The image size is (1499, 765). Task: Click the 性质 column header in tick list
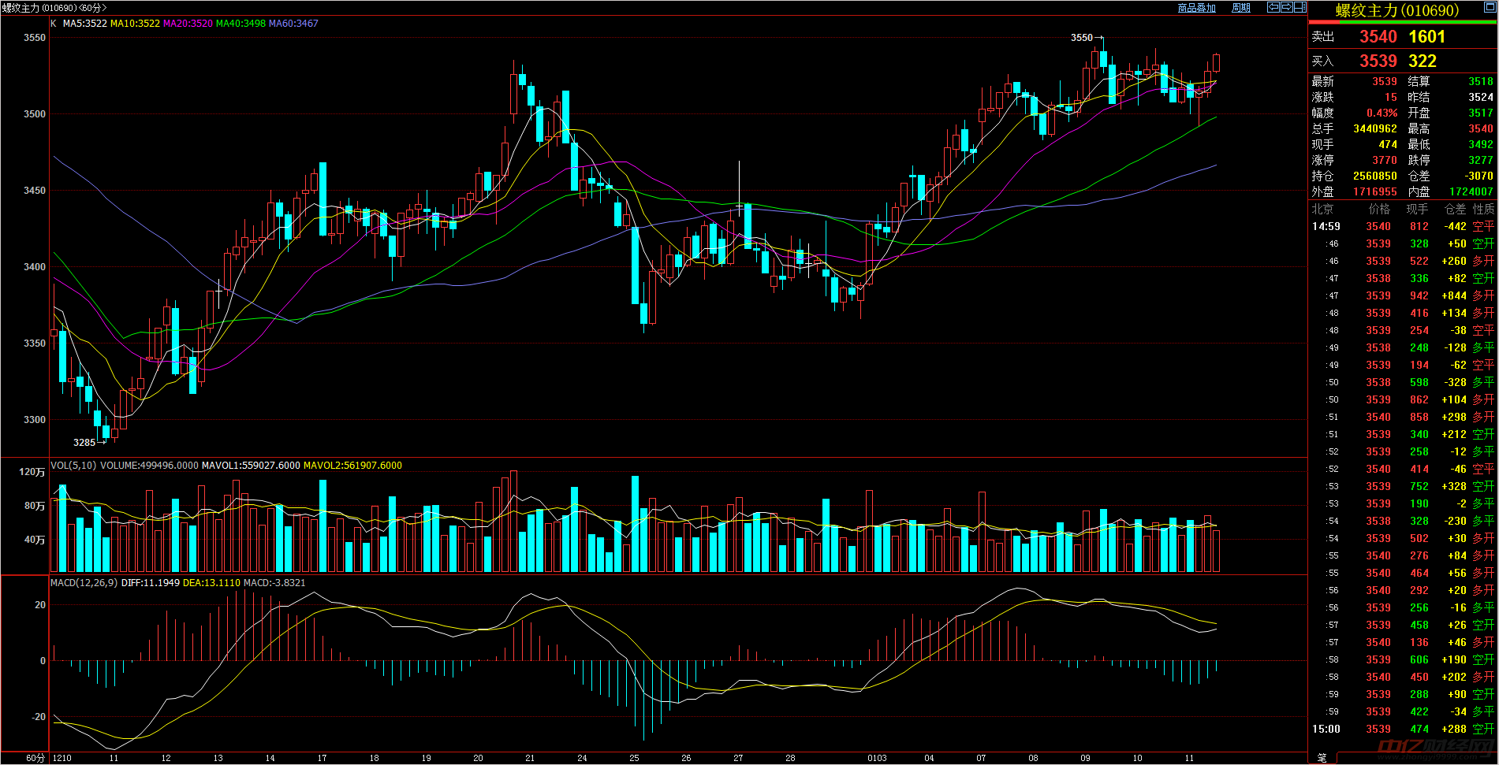tap(1483, 210)
